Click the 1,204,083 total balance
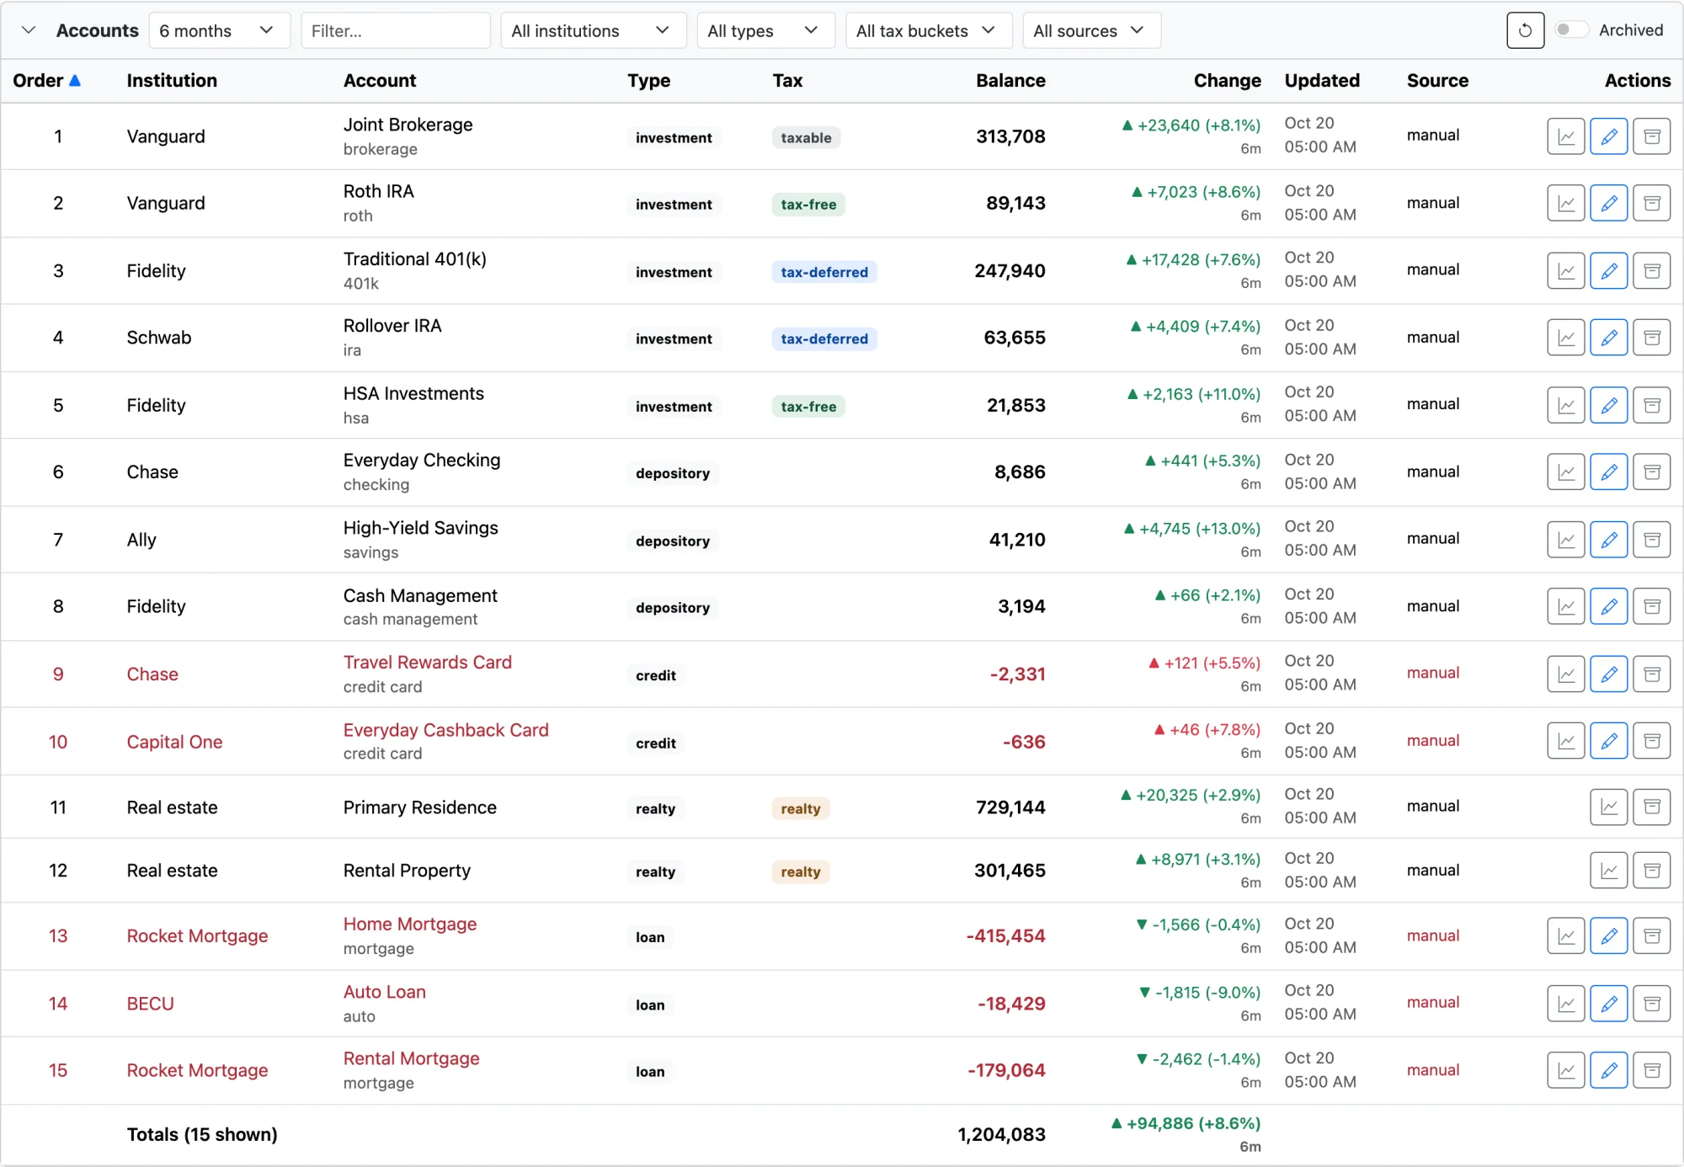 tap(1001, 1134)
